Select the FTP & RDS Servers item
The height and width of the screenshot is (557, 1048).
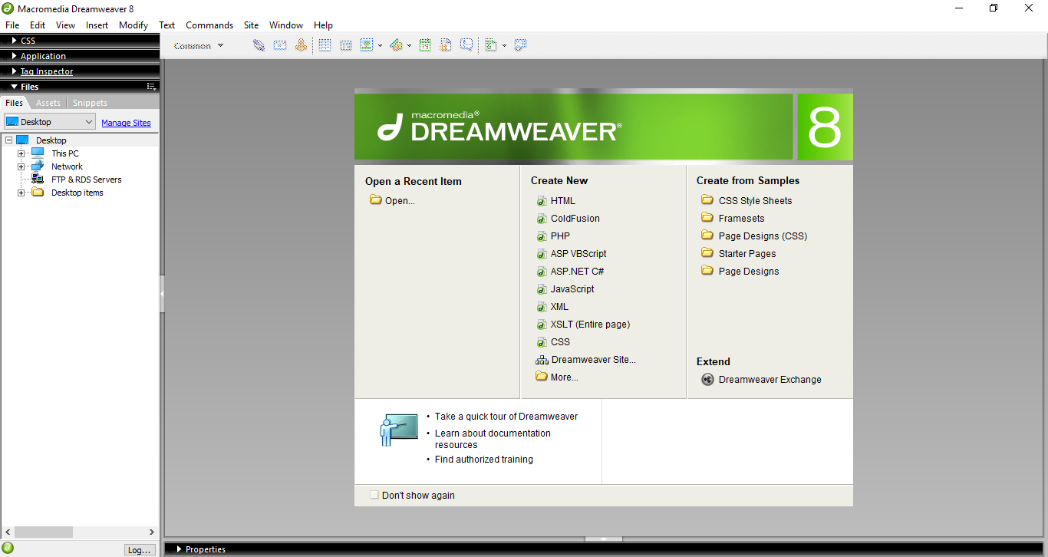click(86, 180)
